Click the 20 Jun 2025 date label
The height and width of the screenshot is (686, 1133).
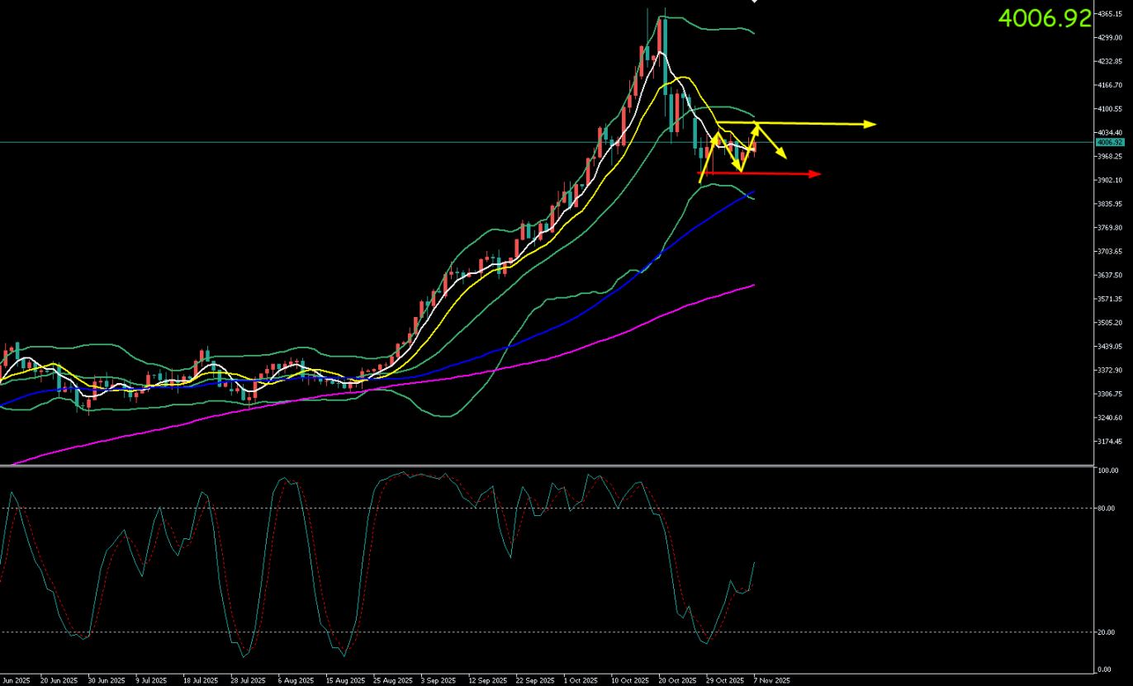(x=58, y=681)
